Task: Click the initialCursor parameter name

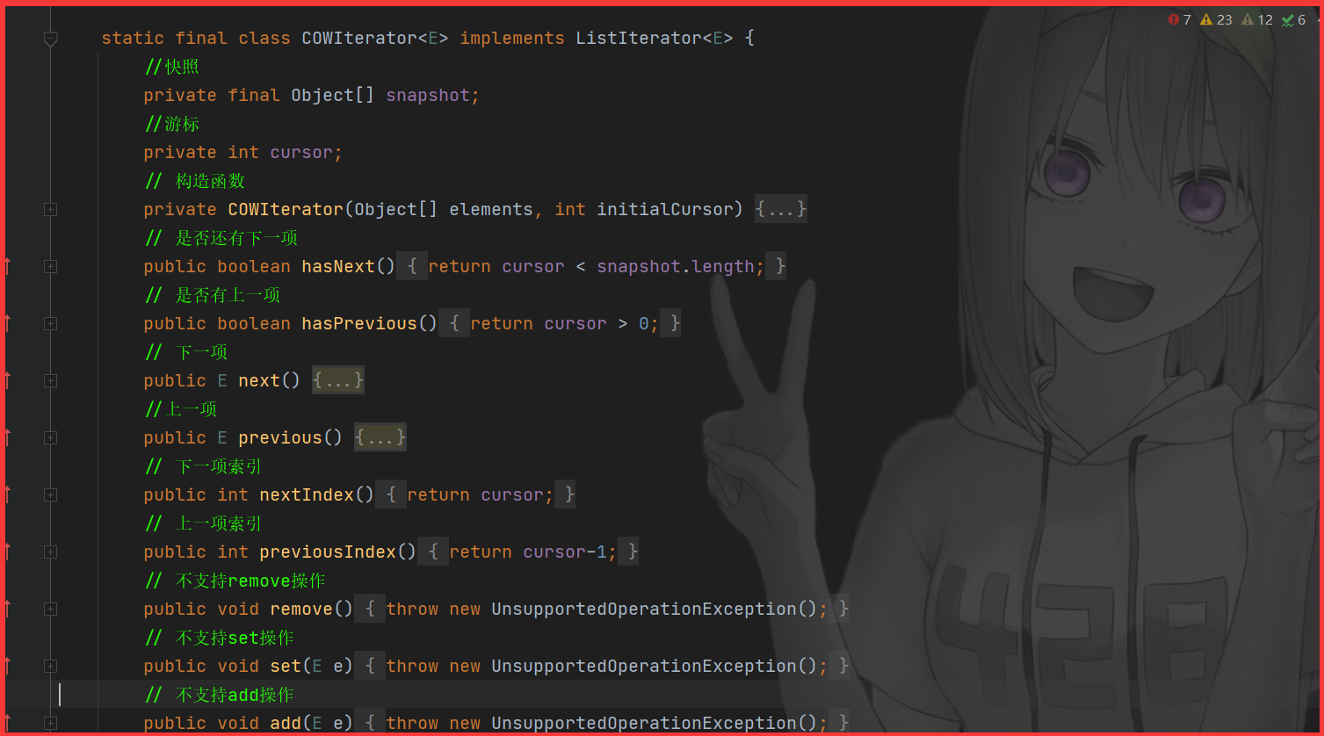Action: [665, 209]
